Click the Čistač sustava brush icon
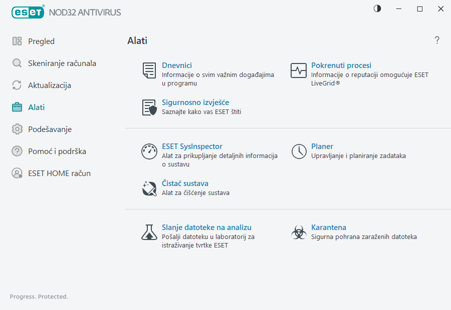The image size is (451, 310). [x=149, y=188]
